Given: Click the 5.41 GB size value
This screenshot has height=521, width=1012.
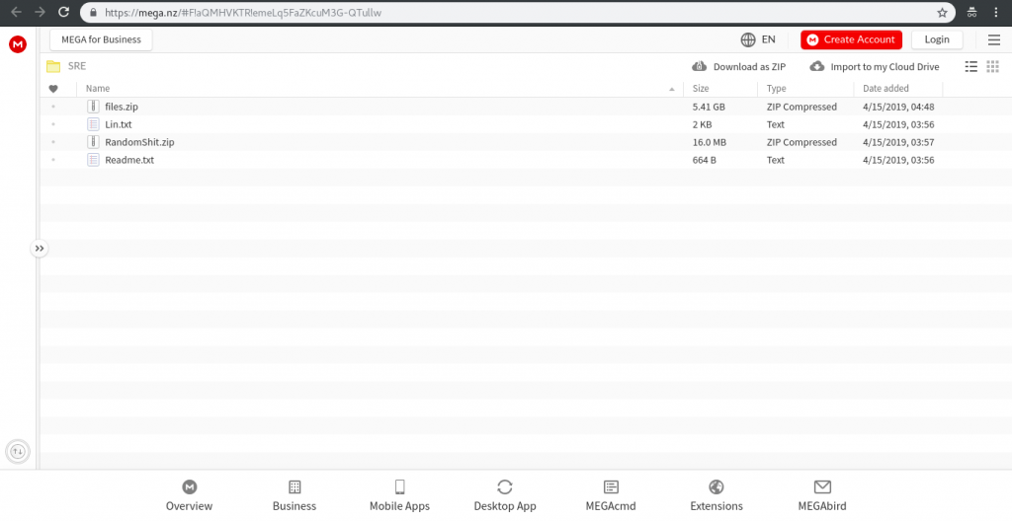Looking at the screenshot, I should click(x=709, y=107).
